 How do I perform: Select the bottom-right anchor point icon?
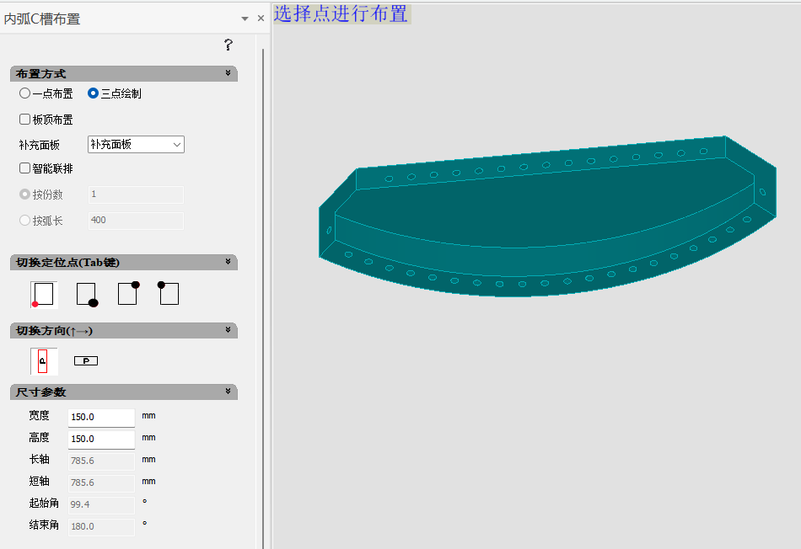click(86, 294)
